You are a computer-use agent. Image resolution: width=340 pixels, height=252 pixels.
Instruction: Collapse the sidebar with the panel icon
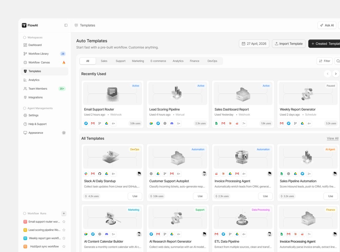tap(66, 25)
